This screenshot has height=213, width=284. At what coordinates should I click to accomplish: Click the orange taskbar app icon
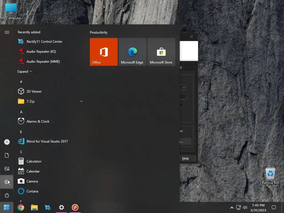pyautogui.click(x=75, y=207)
